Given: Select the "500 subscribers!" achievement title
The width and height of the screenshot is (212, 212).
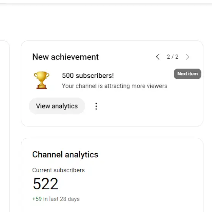Looking at the screenshot, I should (x=88, y=75).
